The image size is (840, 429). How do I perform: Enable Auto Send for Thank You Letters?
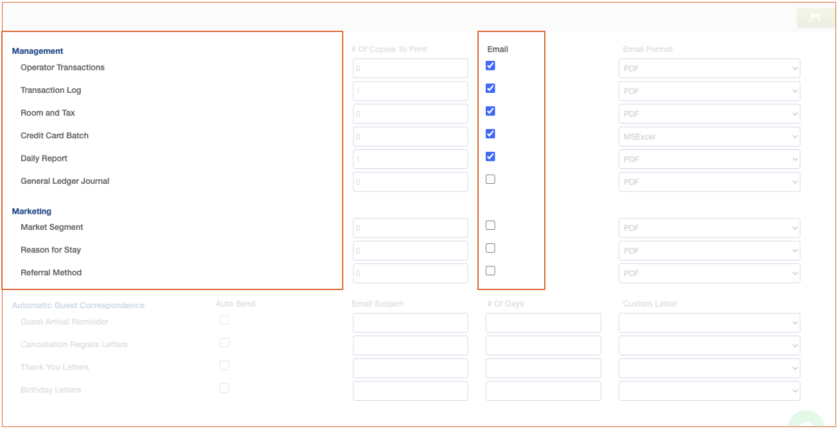click(x=225, y=366)
